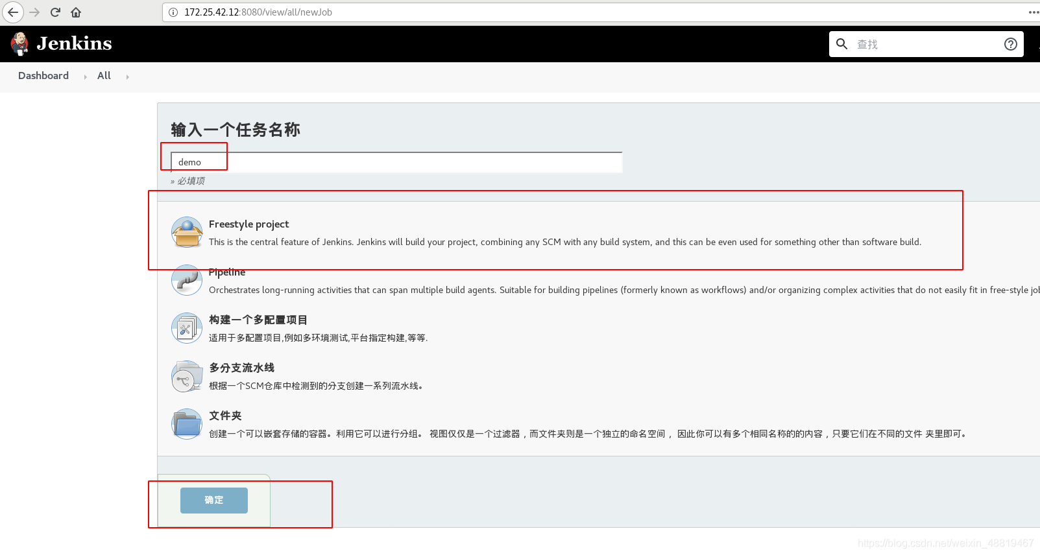The height and width of the screenshot is (555, 1040).
Task: Choose the Freestyle project title
Action: [x=249, y=224]
